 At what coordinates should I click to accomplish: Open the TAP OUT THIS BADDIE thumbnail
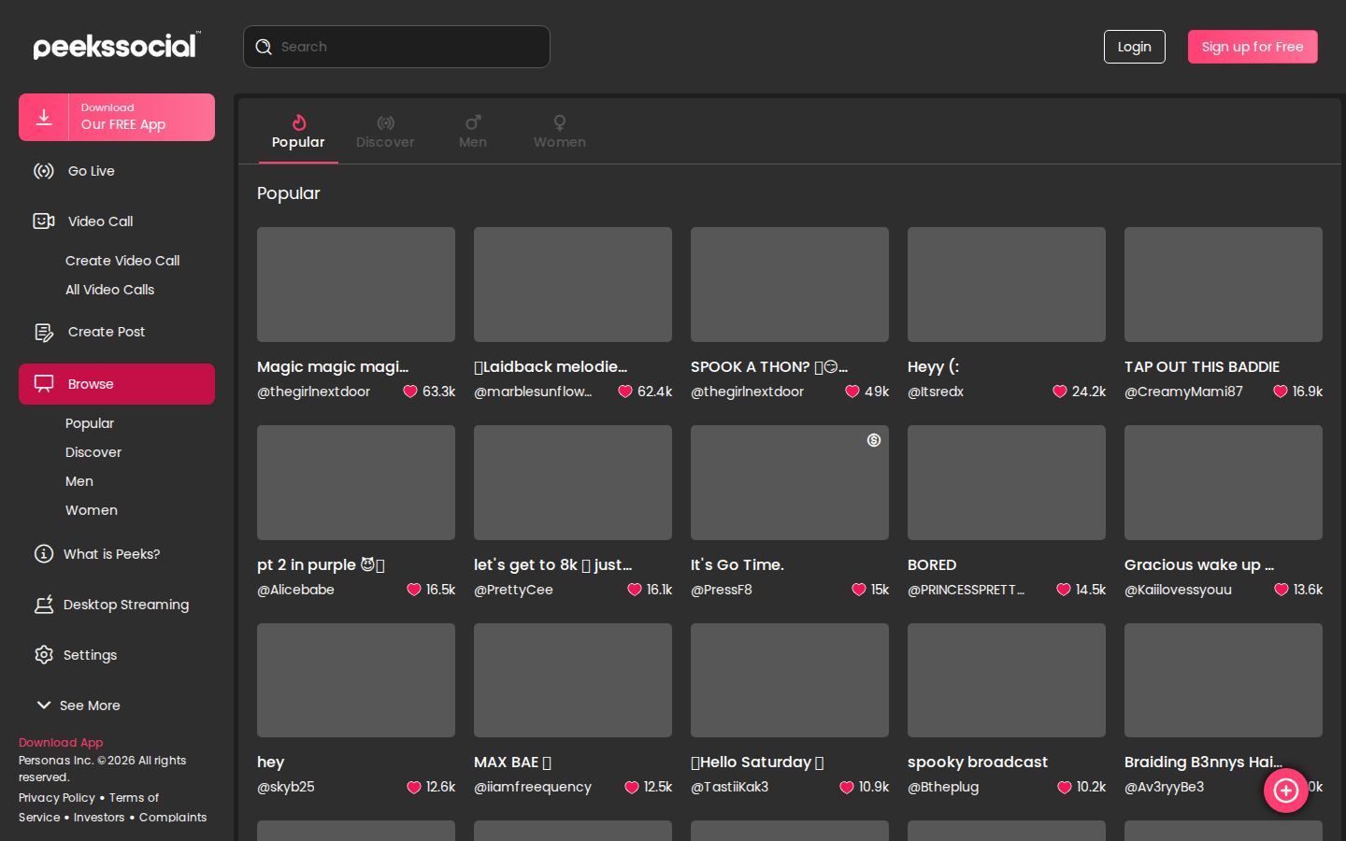click(x=1224, y=284)
